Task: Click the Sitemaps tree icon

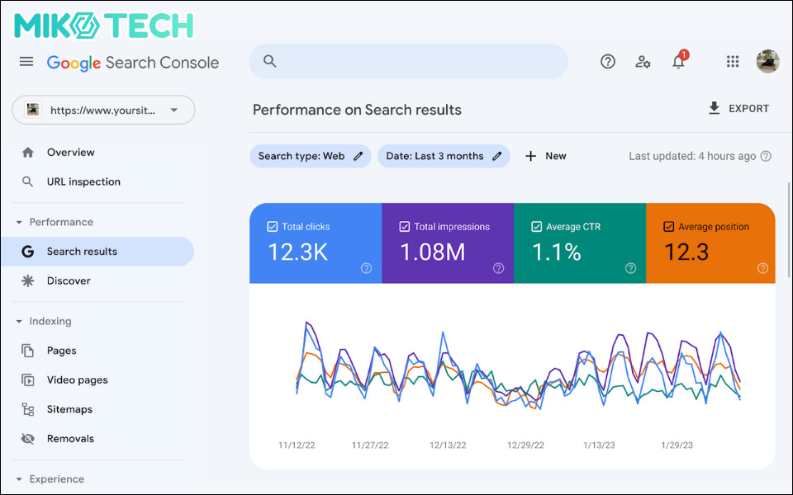Action: point(28,409)
